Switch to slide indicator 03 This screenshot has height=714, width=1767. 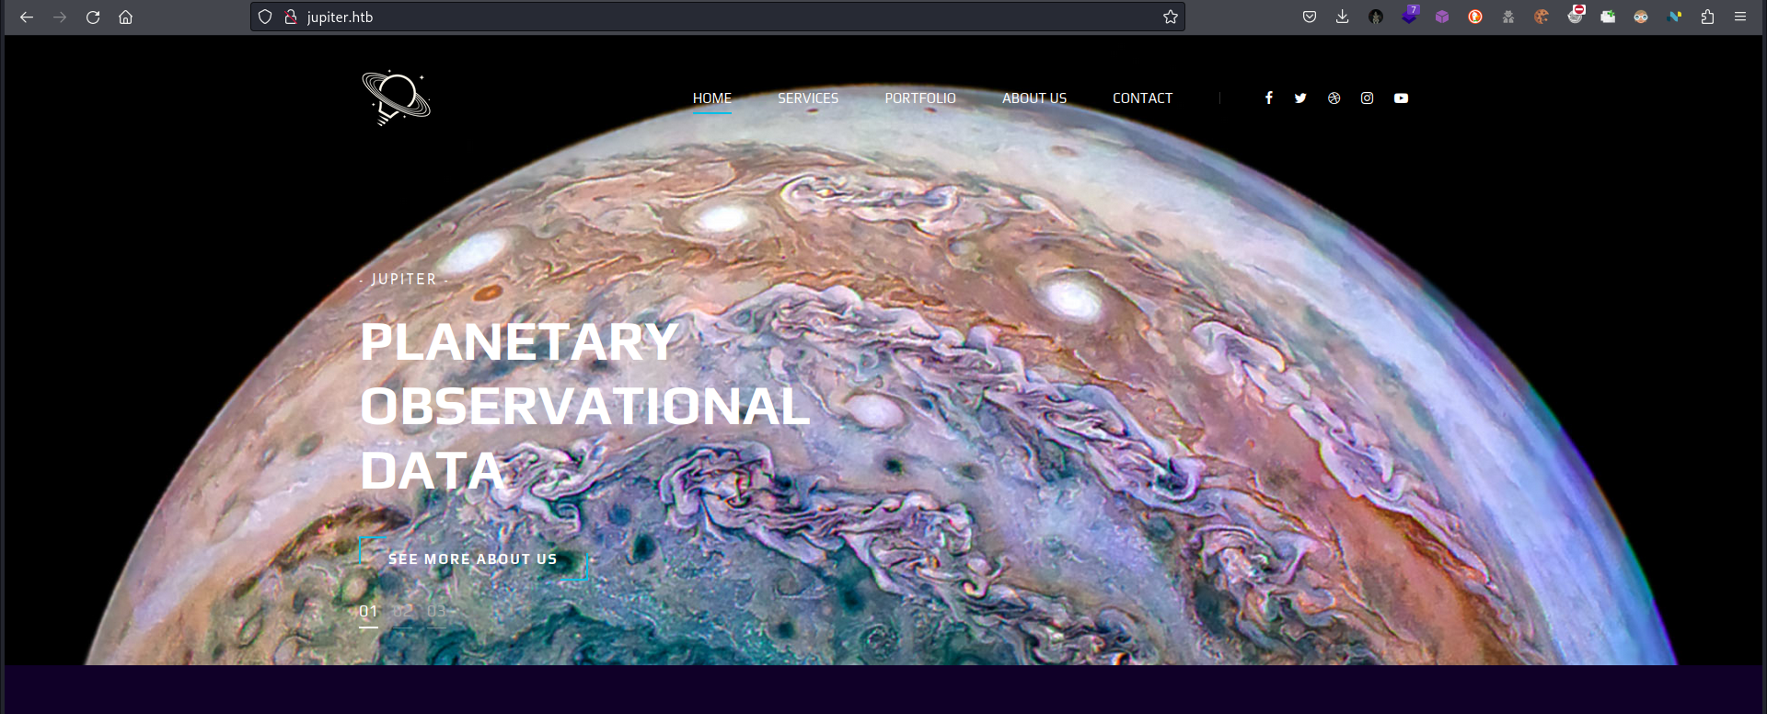tap(437, 612)
